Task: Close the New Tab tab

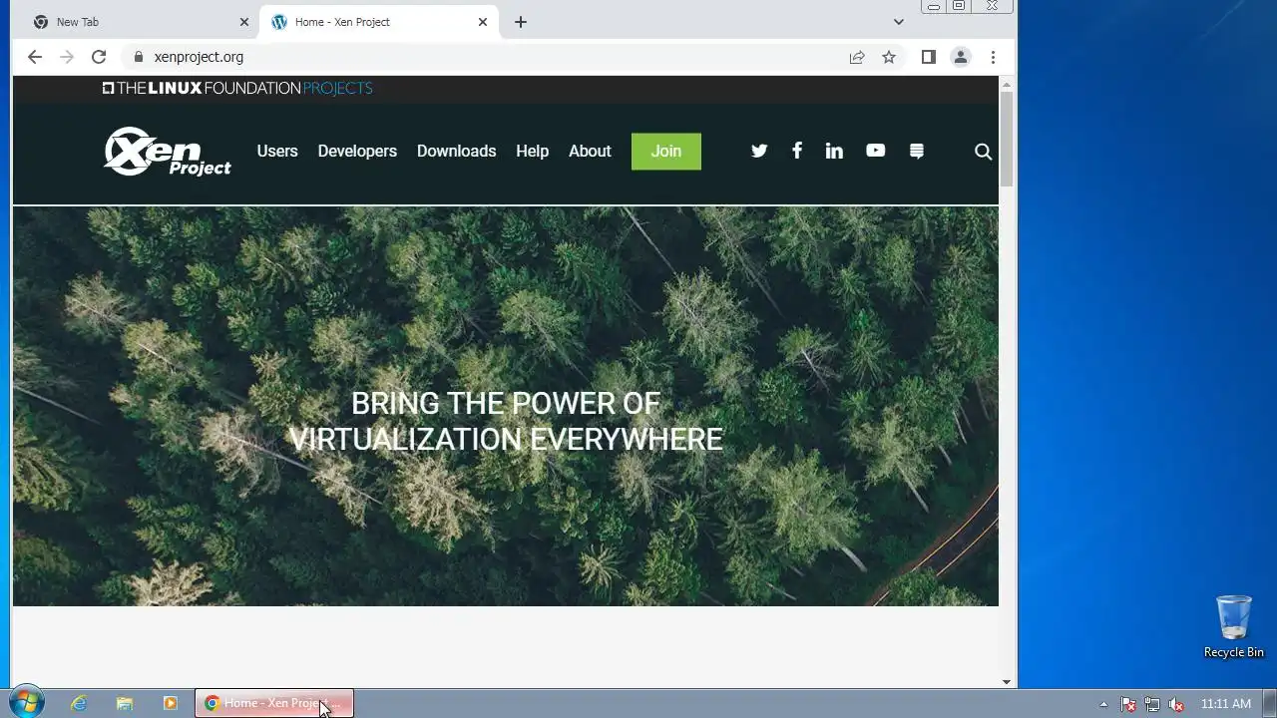Action: [244, 22]
